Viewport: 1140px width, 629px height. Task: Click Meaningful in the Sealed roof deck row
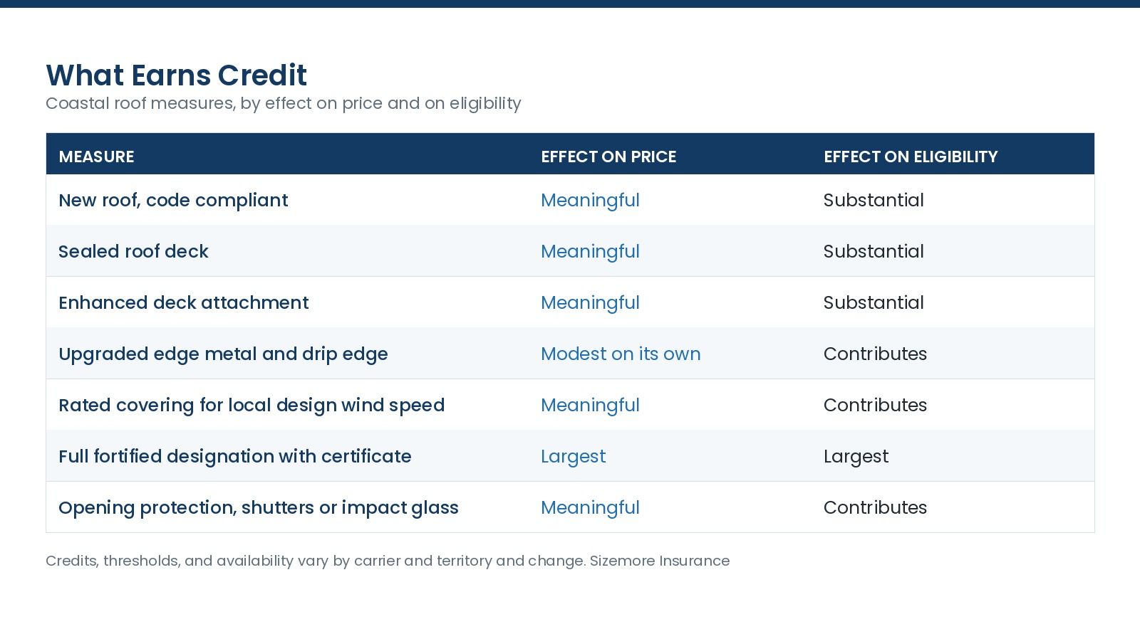pyautogui.click(x=590, y=251)
